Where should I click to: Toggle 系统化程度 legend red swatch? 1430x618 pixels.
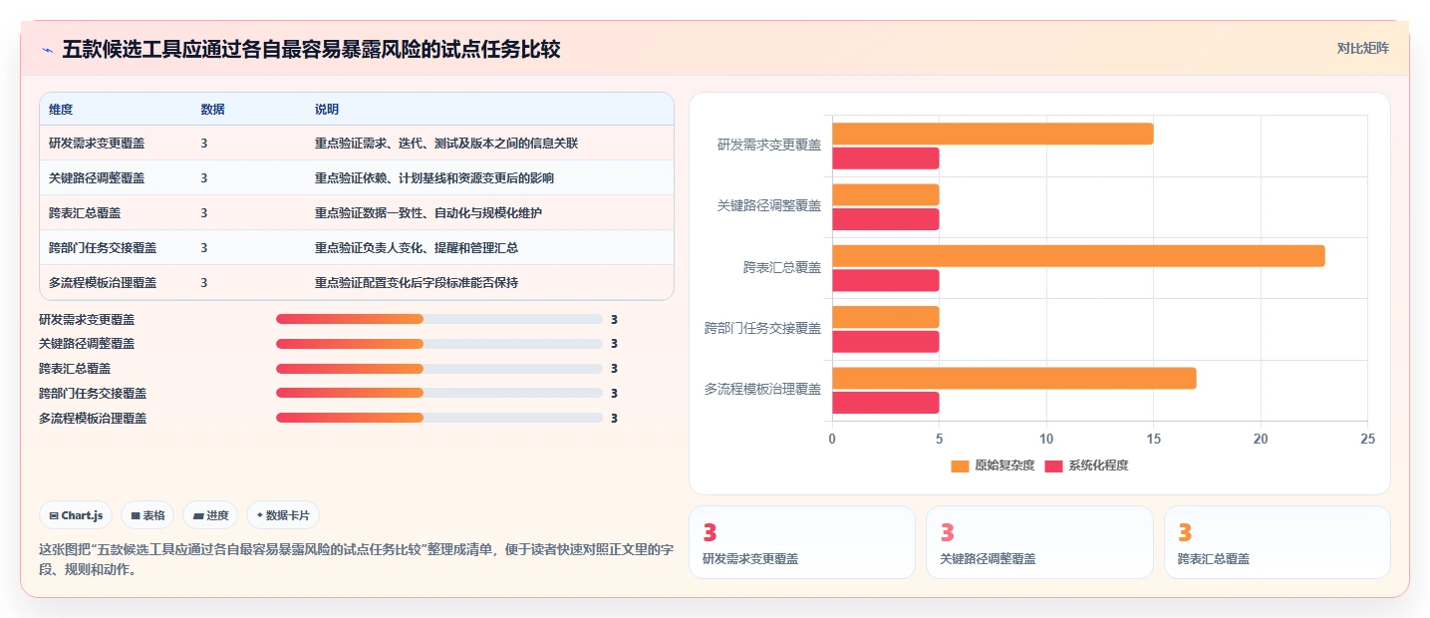pos(1053,465)
